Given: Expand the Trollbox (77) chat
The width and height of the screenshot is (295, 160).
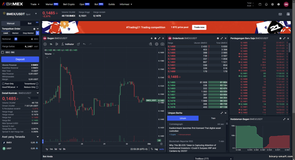Looking at the screenshot, I should click(213, 158).
